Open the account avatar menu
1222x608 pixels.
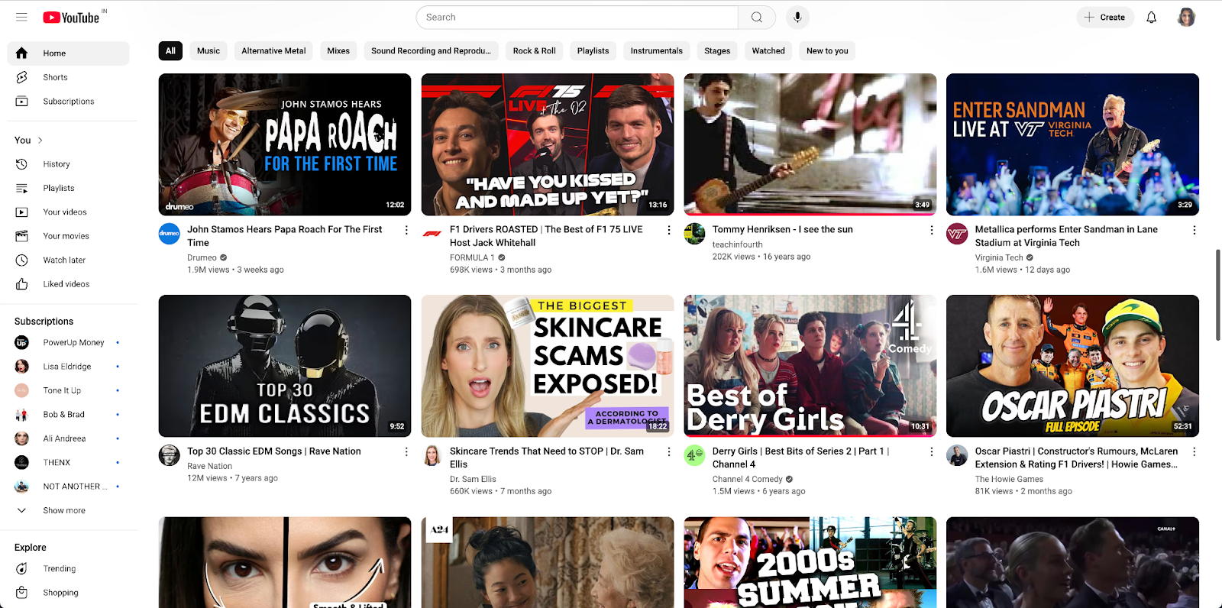[1186, 18]
